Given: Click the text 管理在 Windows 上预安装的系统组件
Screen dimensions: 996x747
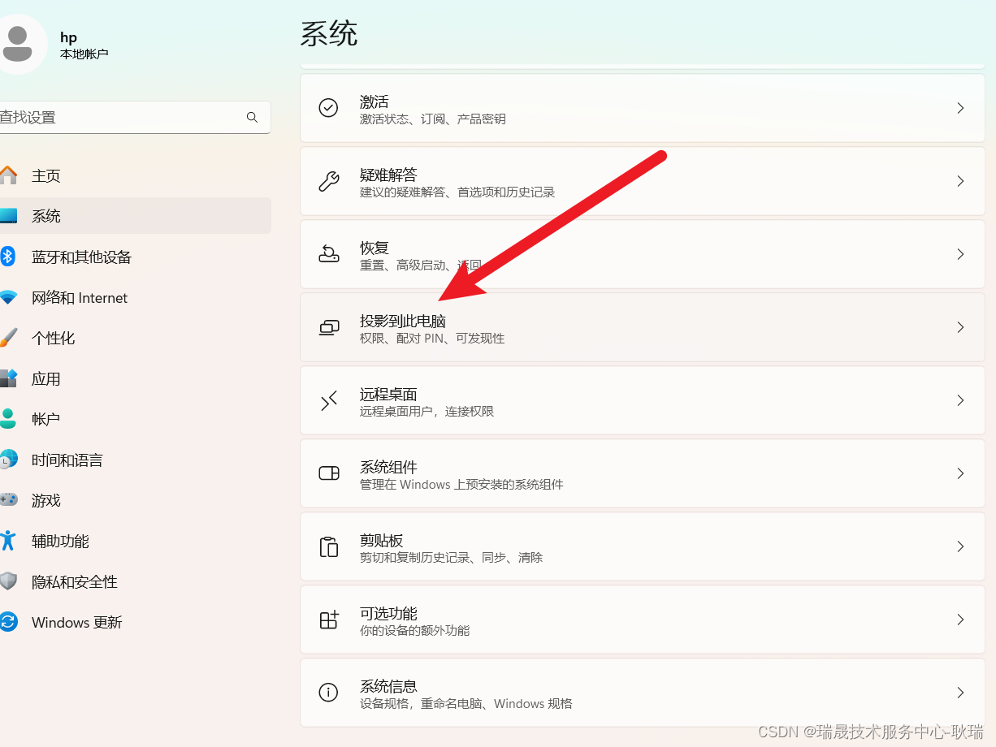Looking at the screenshot, I should 461,485.
